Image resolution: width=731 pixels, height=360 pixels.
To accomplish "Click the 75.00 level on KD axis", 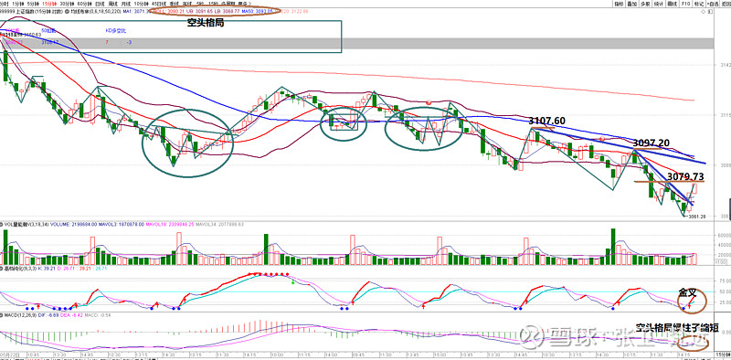I will pos(725,281).
